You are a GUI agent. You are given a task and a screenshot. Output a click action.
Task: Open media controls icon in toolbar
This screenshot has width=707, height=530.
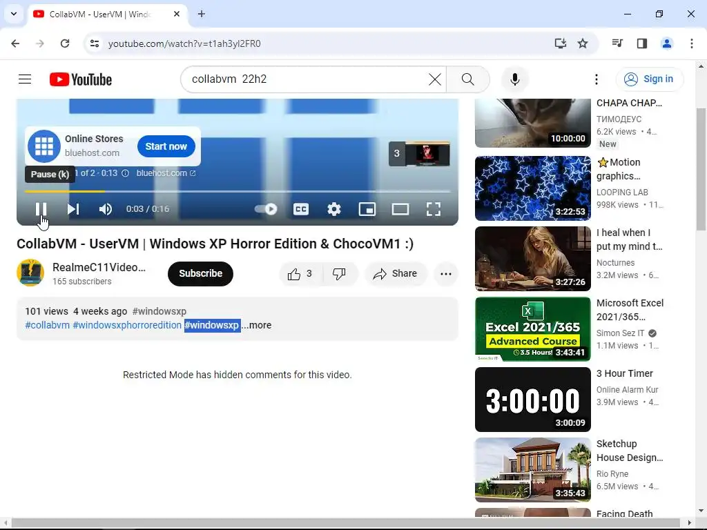(x=617, y=43)
